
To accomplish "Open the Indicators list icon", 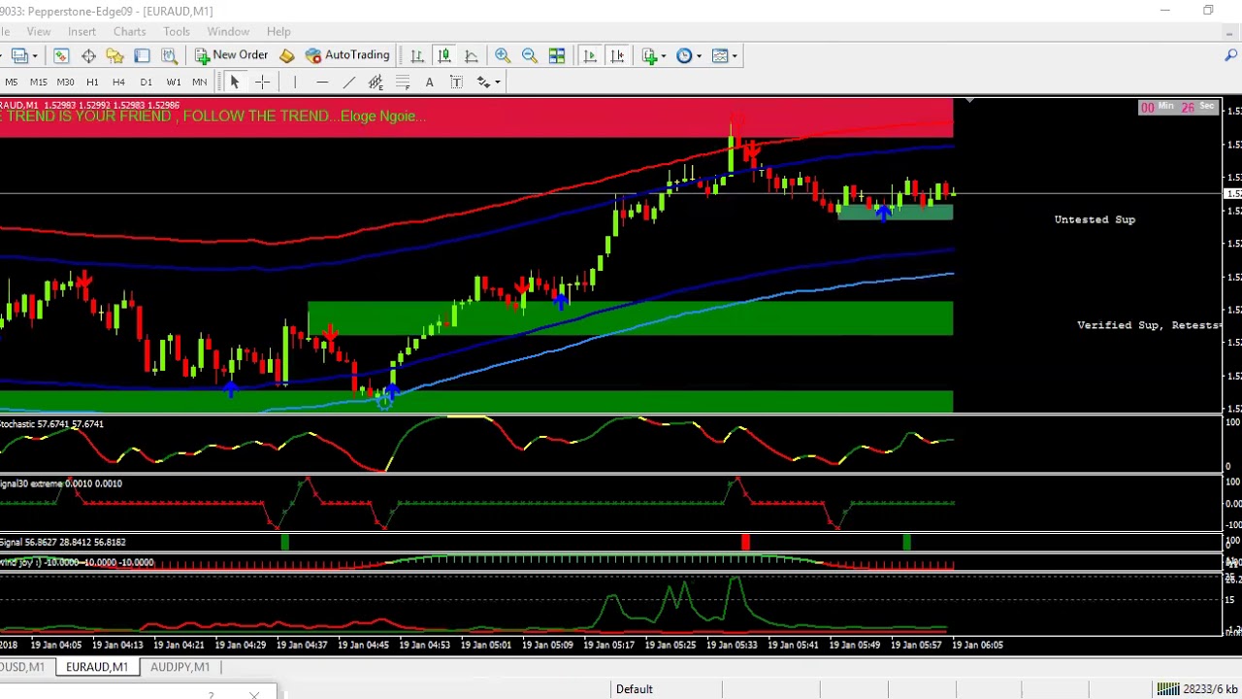I will (x=649, y=55).
